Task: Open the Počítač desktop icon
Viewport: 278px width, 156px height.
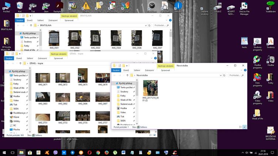Action: click(x=7, y=7)
